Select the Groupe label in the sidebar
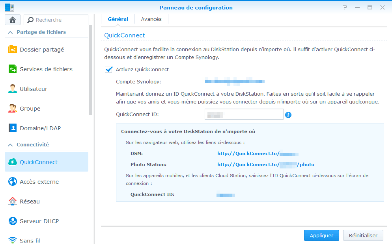The image size is (392, 244). tap(30, 109)
